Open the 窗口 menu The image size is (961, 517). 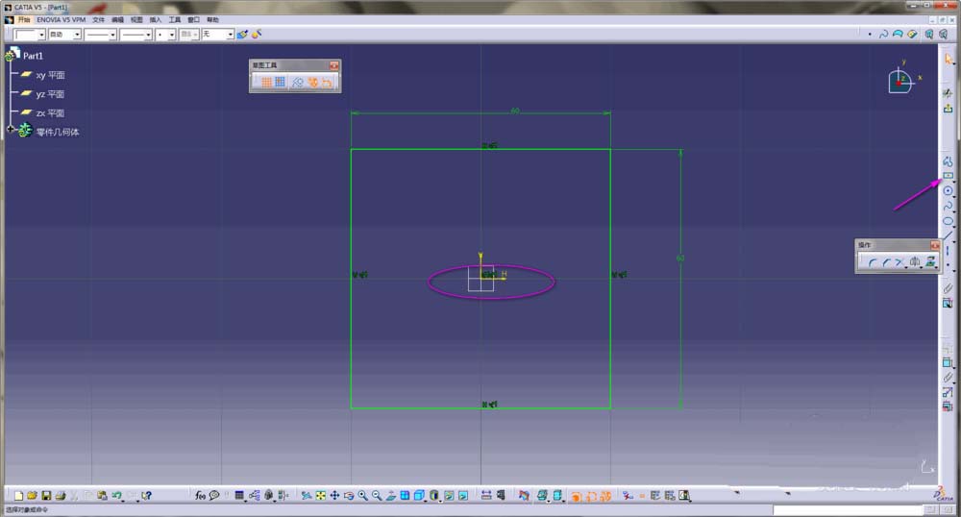tap(194, 20)
